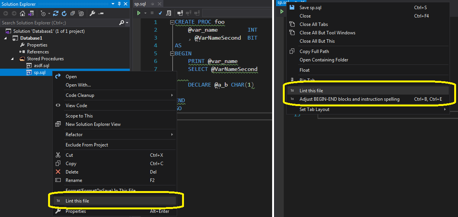Viewport: 458px width, 217px height.
Task: Go forward in Solution Explorer toolbar
Action: 14,13
